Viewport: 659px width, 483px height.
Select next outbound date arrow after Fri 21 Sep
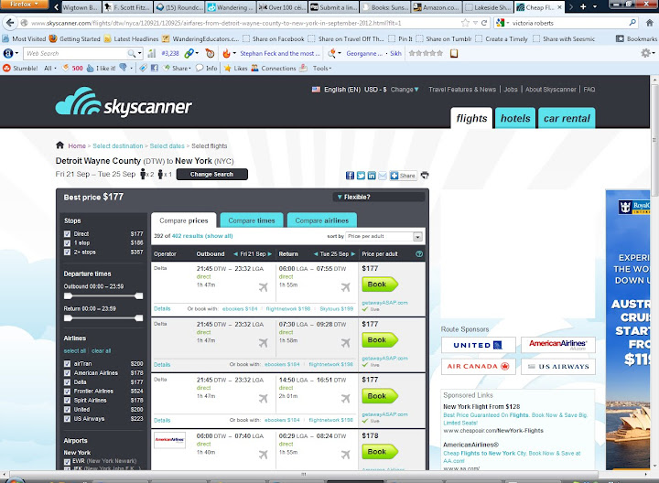click(x=270, y=253)
